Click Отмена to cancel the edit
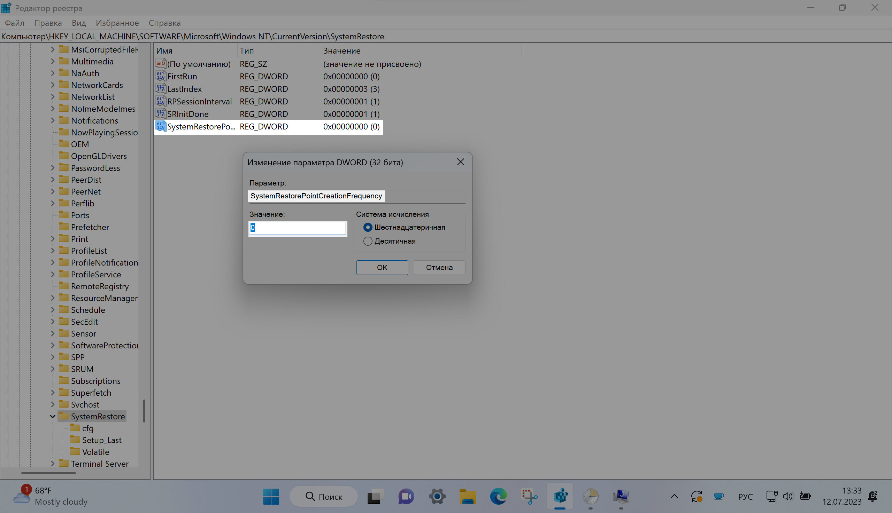Viewport: 892px width, 513px height. pyautogui.click(x=439, y=267)
